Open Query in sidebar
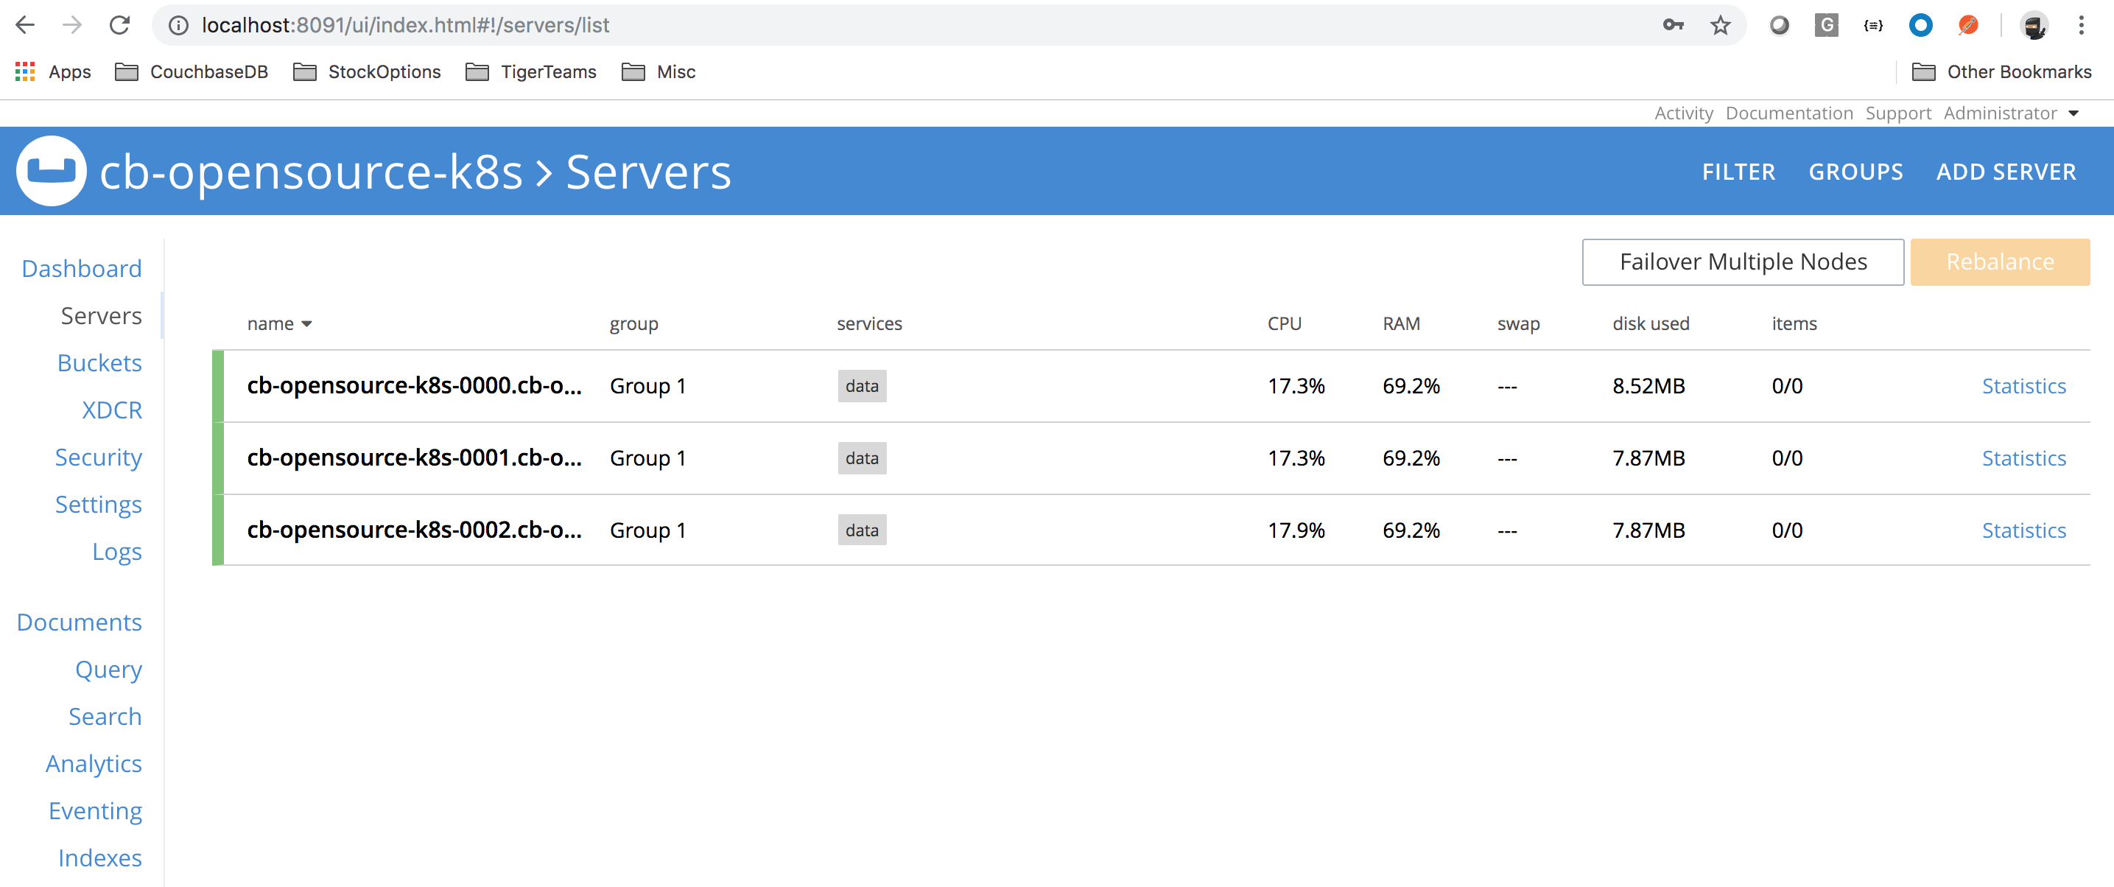 coord(108,670)
